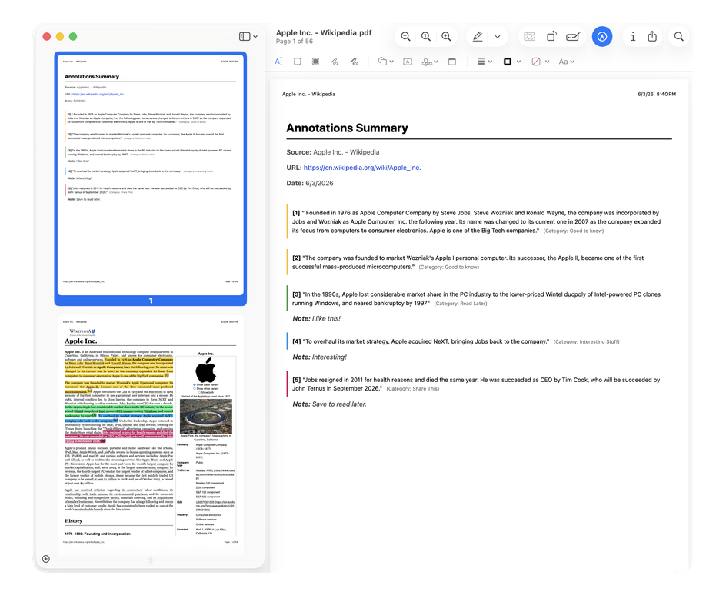Open the Signature menu
This screenshot has width=726, height=615.
[x=430, y=61]
